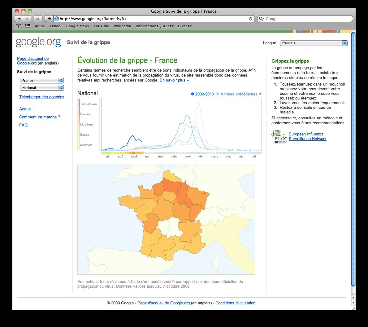The height and width of the screenshot is (327, 368).
Task: Click the green zoom window button
Action: coord(30,11)
